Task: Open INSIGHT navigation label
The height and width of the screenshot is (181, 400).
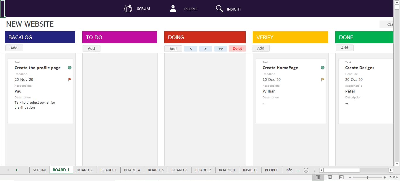Action: pyautogui.click(x=234, y=9)
